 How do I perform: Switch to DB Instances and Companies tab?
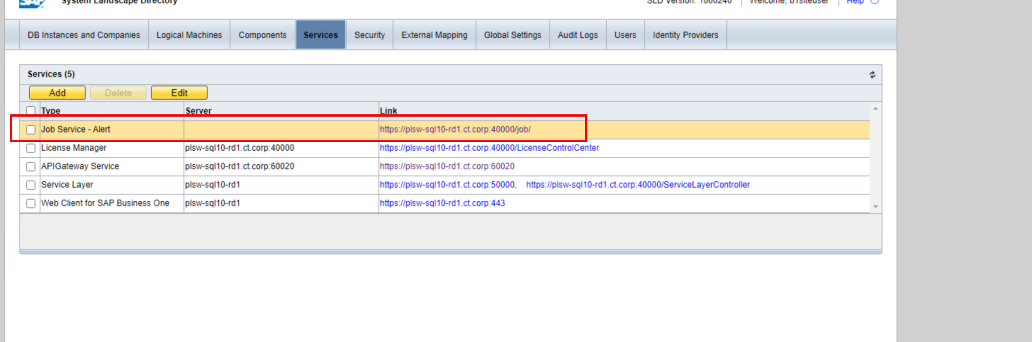coord(84,35)
